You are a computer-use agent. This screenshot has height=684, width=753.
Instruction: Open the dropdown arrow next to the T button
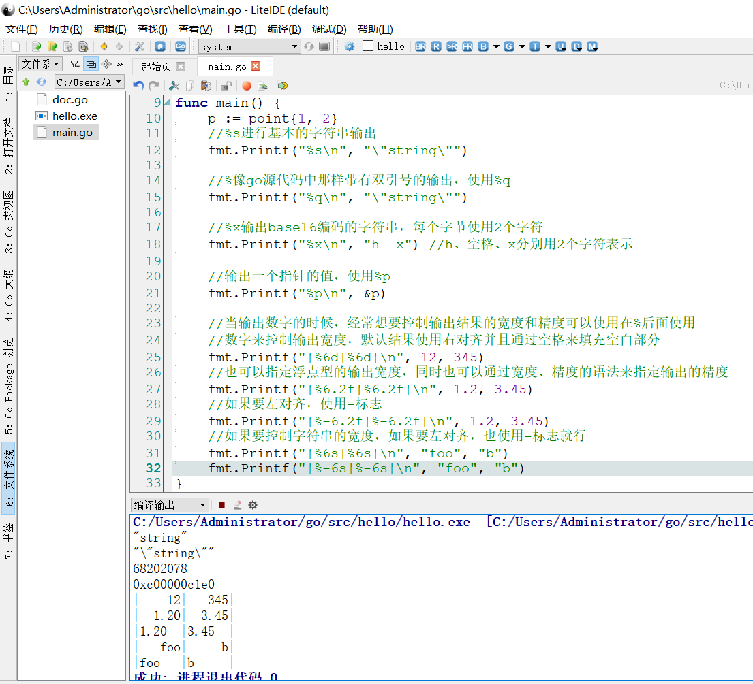pos(548,46)
